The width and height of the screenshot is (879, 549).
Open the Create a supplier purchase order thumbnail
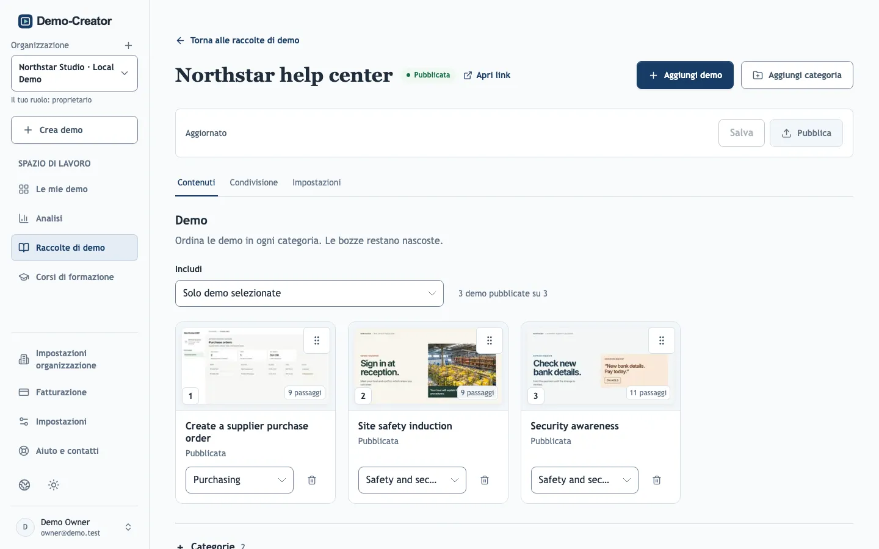tap(255, 366)
